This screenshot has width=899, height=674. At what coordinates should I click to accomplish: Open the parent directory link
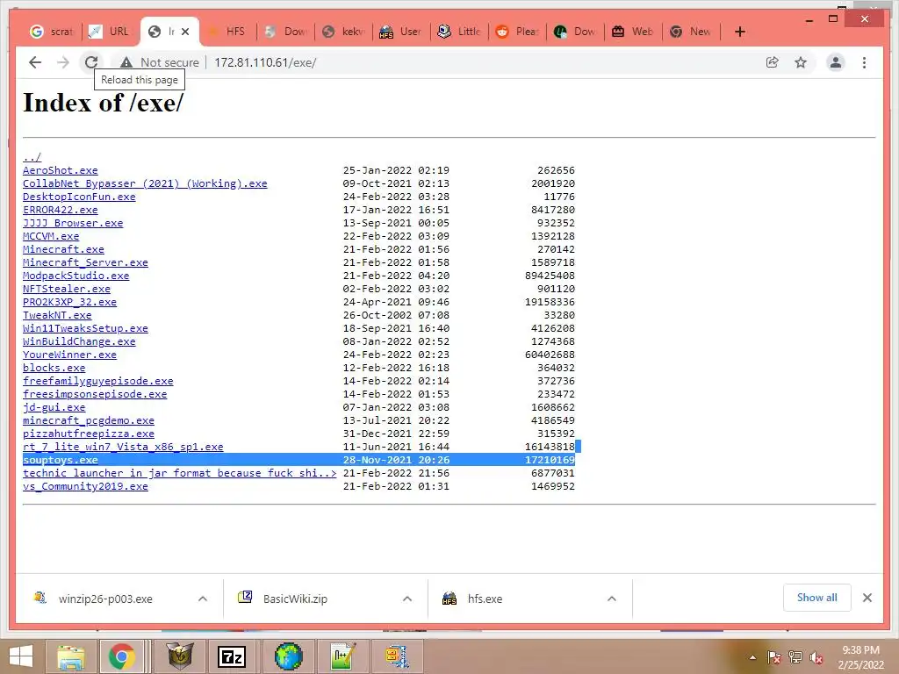click(x=32, y=157)
